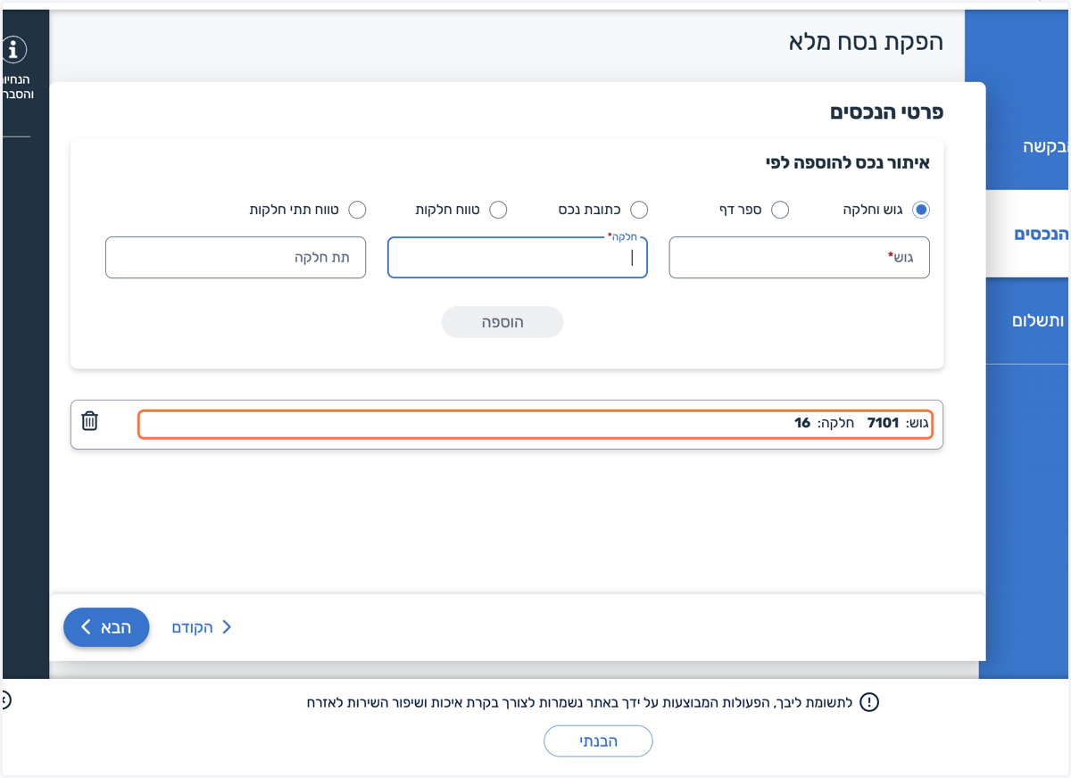This screenshot has width=1071, height=778.
Task: Click the תת חלקה input field
Action: pyautogui.click(x=236, y=258)
